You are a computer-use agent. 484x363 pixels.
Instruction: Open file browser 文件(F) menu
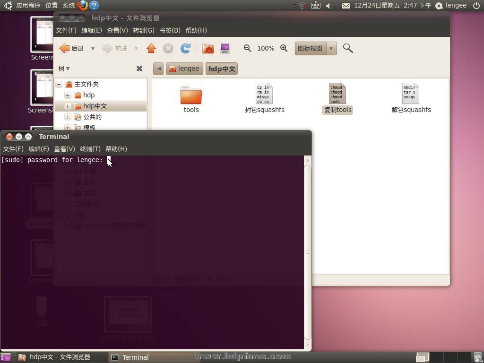66,30
